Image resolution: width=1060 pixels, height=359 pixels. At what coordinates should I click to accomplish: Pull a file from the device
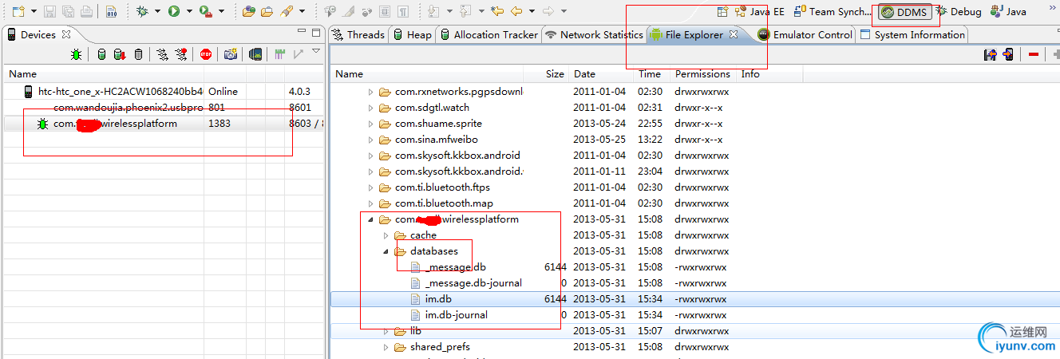click(x=991, y=54)
